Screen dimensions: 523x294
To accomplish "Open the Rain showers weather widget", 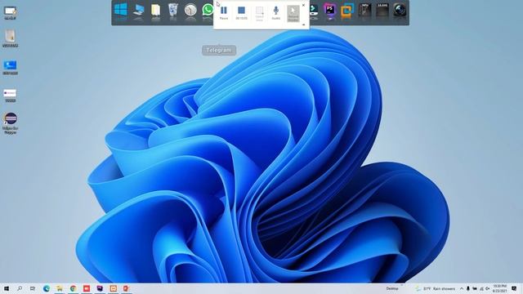I will click(x=436, y=288).
